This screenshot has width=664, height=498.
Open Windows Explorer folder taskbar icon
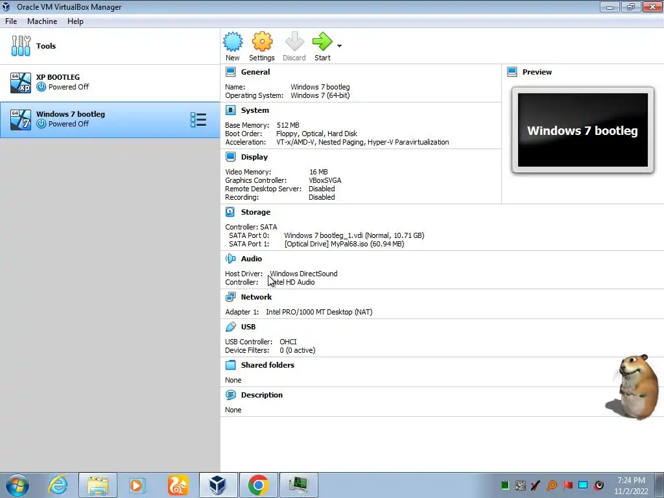[x=98, y=485]
